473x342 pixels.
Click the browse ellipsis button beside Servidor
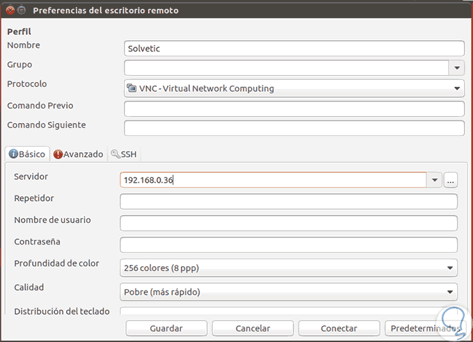[x=451, y=180]
